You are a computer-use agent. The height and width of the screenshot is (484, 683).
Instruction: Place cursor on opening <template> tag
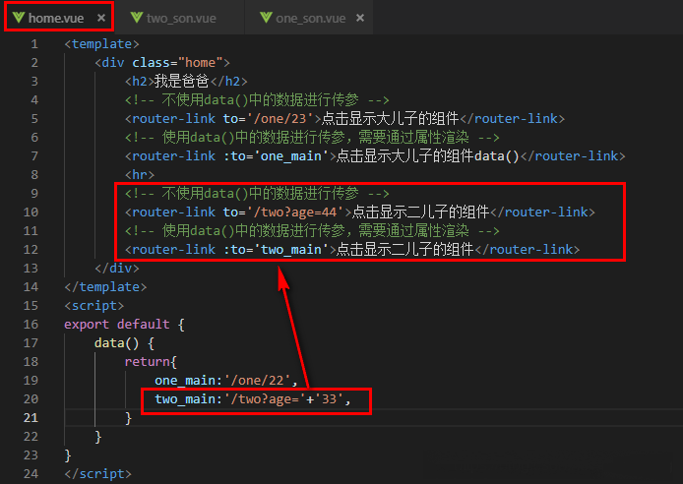tap(101, 44)
